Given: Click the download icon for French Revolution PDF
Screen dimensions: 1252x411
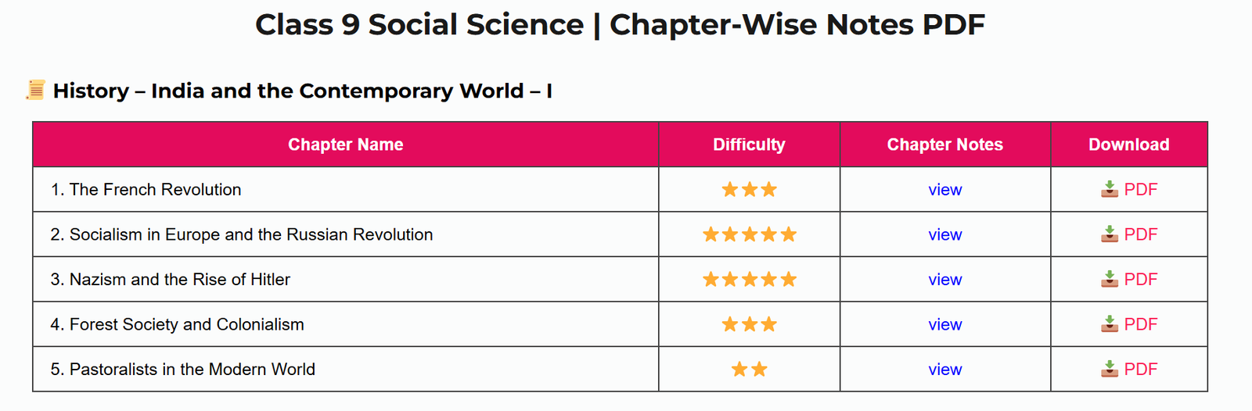Looking at the screenshot, I should [1109, 189].
